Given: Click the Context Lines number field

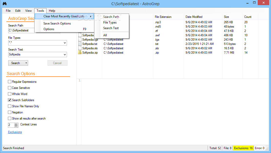Looking at the screenshot, I should coord(11,125).
